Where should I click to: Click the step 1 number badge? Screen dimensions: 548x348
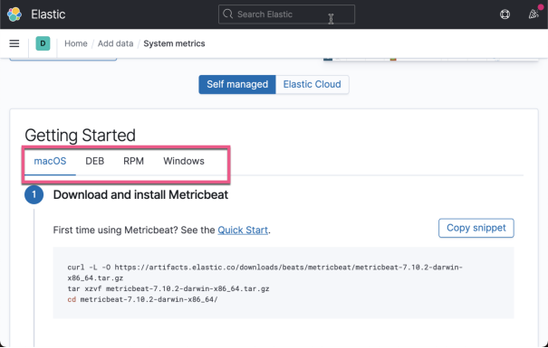[x=34, y=194]
